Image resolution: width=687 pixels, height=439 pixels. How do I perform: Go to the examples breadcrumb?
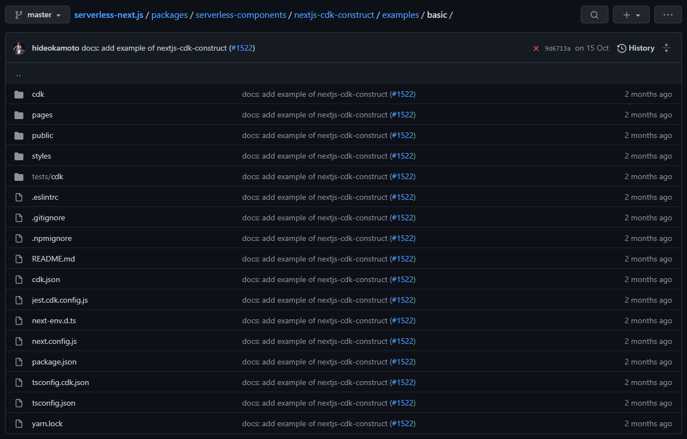(400, 15)
